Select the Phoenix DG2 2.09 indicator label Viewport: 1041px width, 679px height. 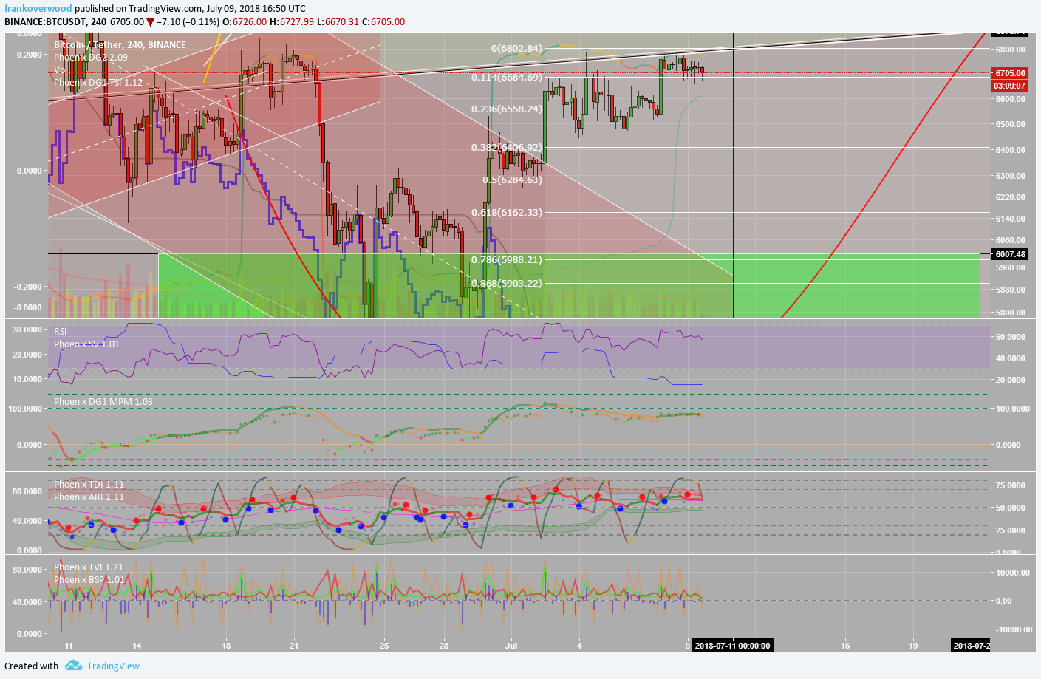coord(90,57)
